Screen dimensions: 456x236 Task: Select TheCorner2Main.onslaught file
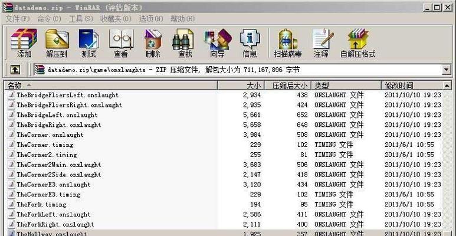coord(59,165)
